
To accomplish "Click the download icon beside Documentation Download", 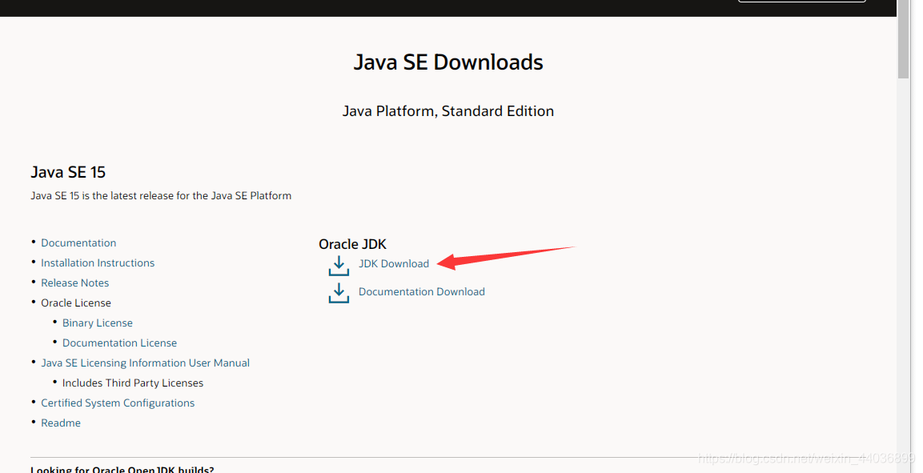I will coord(339,293).
